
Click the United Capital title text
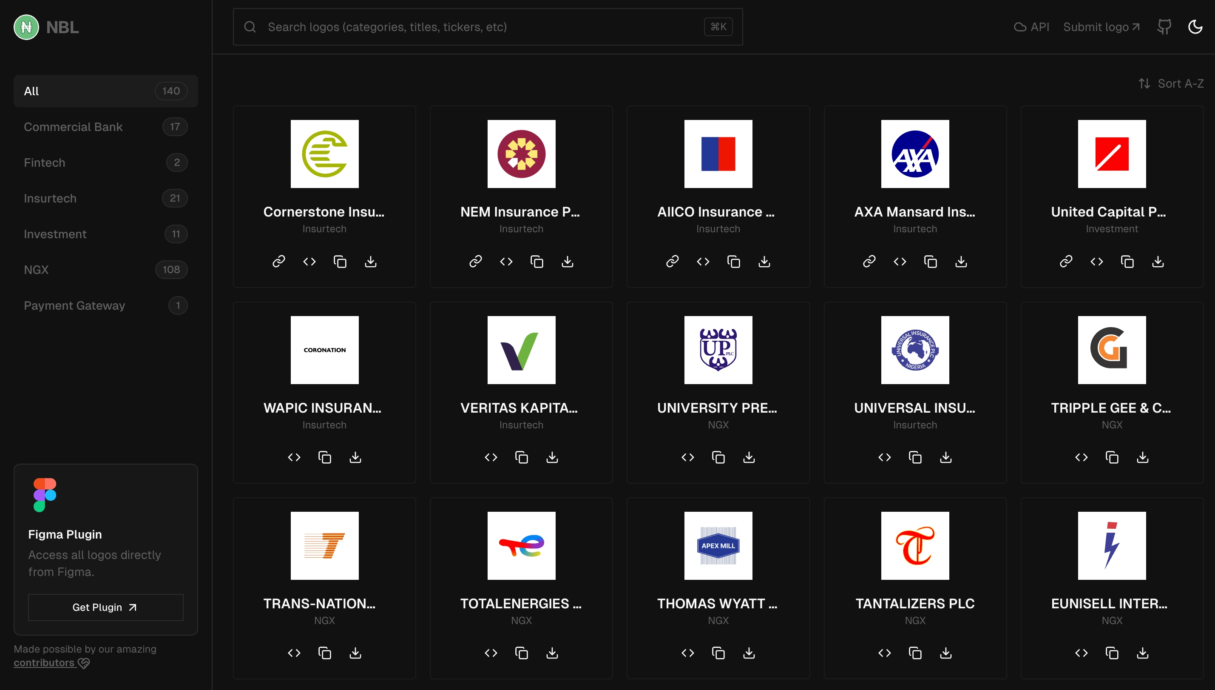1108,212
